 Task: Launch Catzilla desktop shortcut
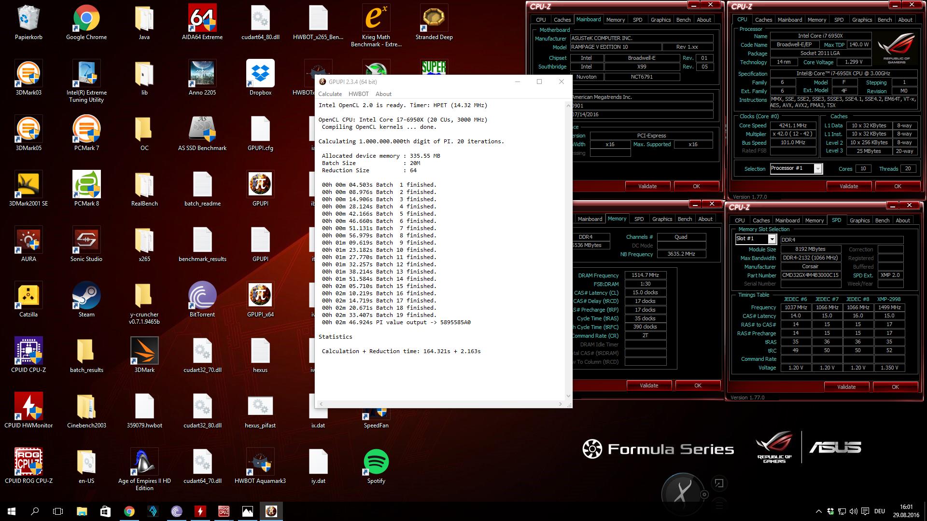pos(28,300)
